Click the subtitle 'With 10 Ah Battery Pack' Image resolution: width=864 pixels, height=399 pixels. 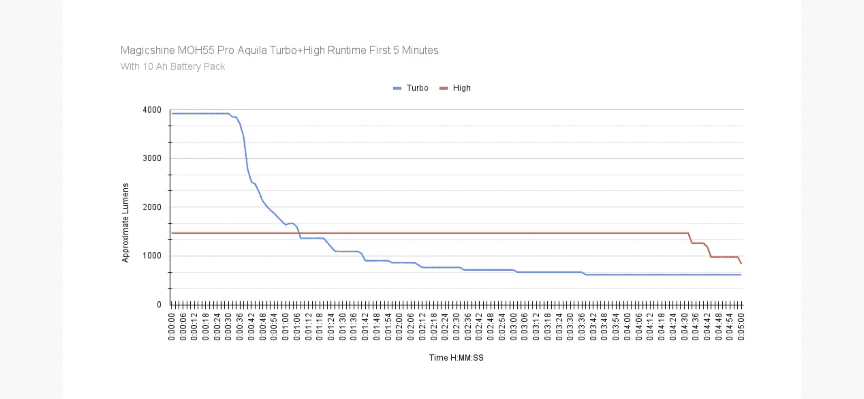[172, 66]
